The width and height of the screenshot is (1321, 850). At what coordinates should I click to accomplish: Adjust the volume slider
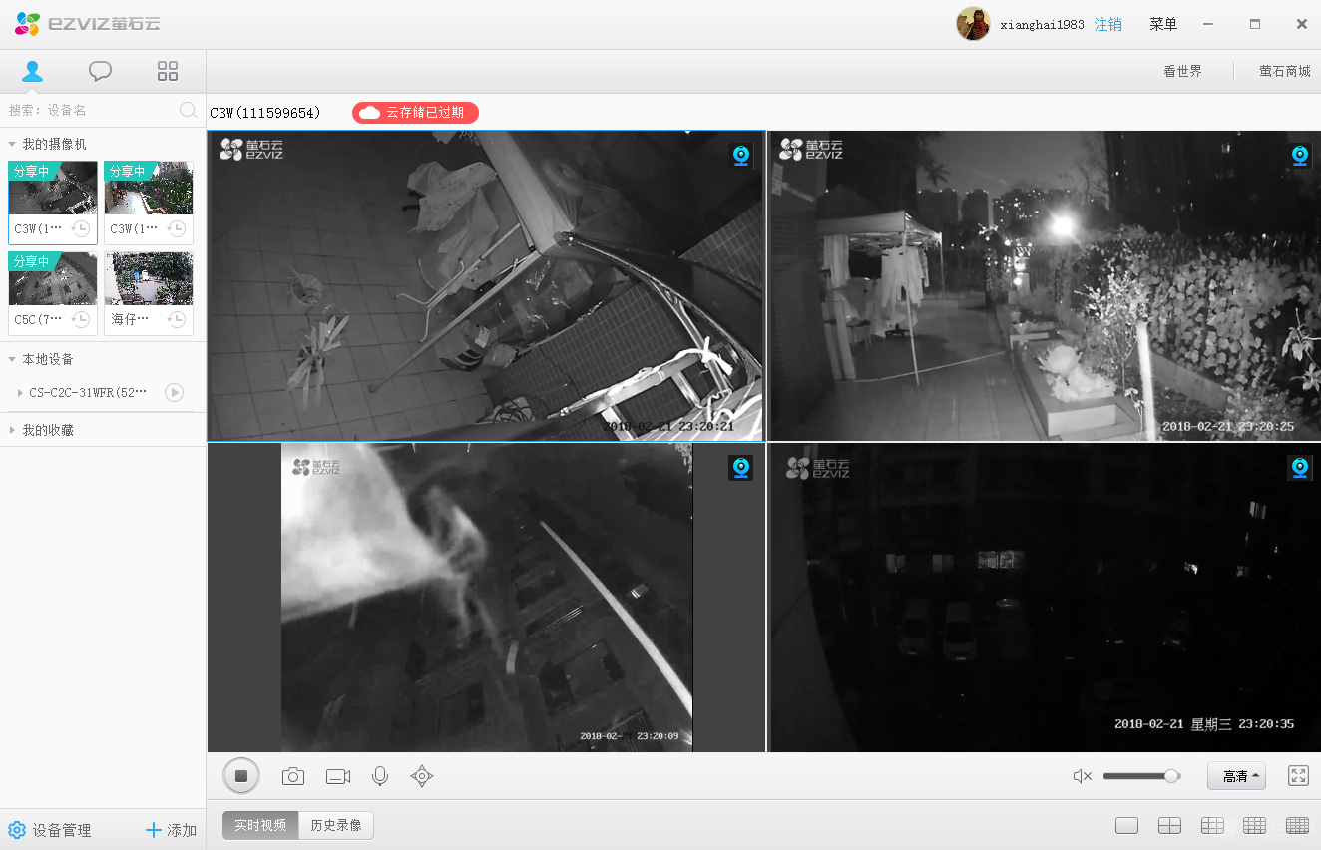pyautogui.click(x=1141, y=776)
